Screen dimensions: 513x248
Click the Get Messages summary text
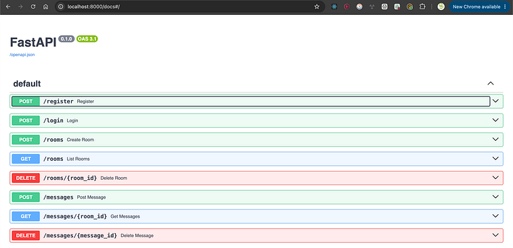point(125,216)
